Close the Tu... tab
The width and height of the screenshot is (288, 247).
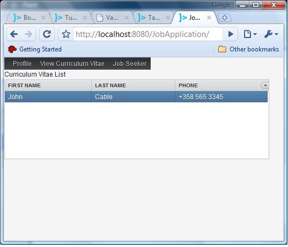point(85,18)
